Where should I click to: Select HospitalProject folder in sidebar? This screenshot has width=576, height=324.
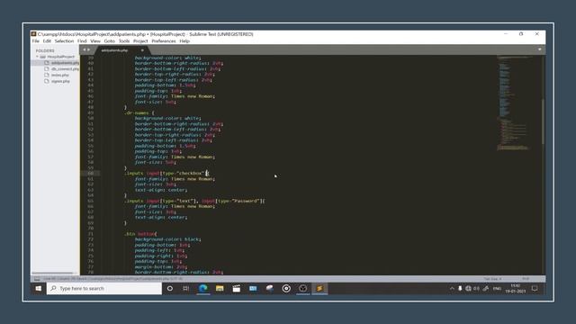click(x=60, y=57)
